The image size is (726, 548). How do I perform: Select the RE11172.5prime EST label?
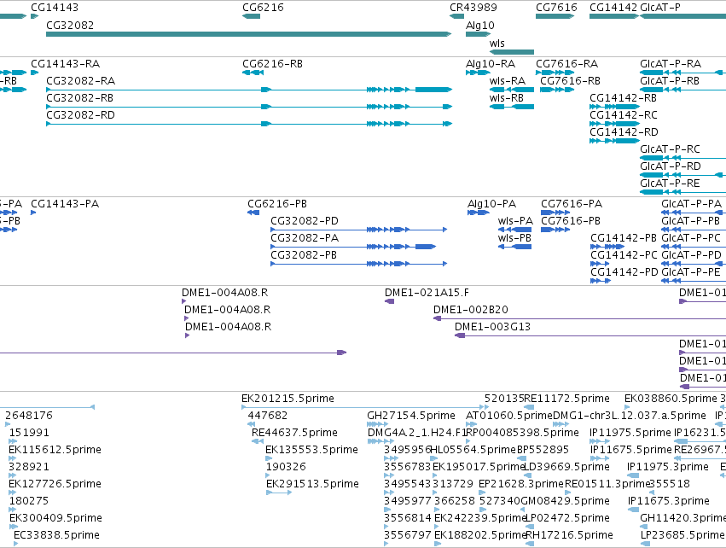(566, 399)
